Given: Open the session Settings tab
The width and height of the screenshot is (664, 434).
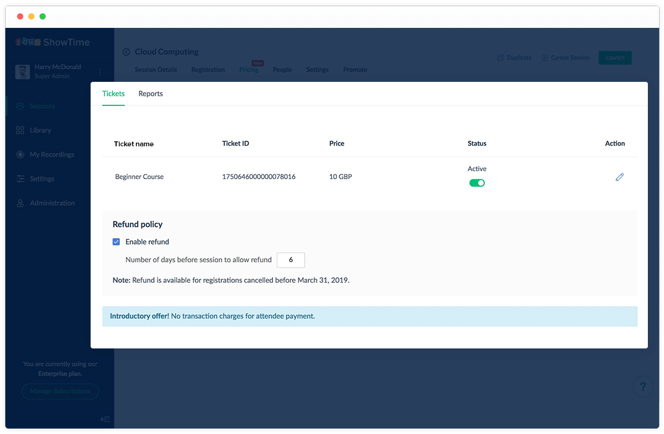Looking at the screenshot, I should click(317, 70).
